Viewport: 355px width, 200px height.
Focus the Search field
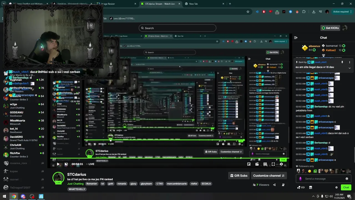[177, 28]
